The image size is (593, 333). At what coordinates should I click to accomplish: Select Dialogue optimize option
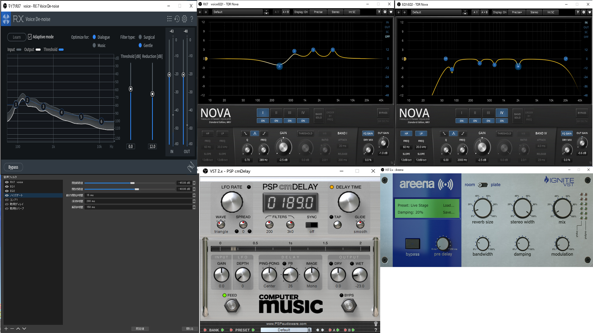[94, 37]
